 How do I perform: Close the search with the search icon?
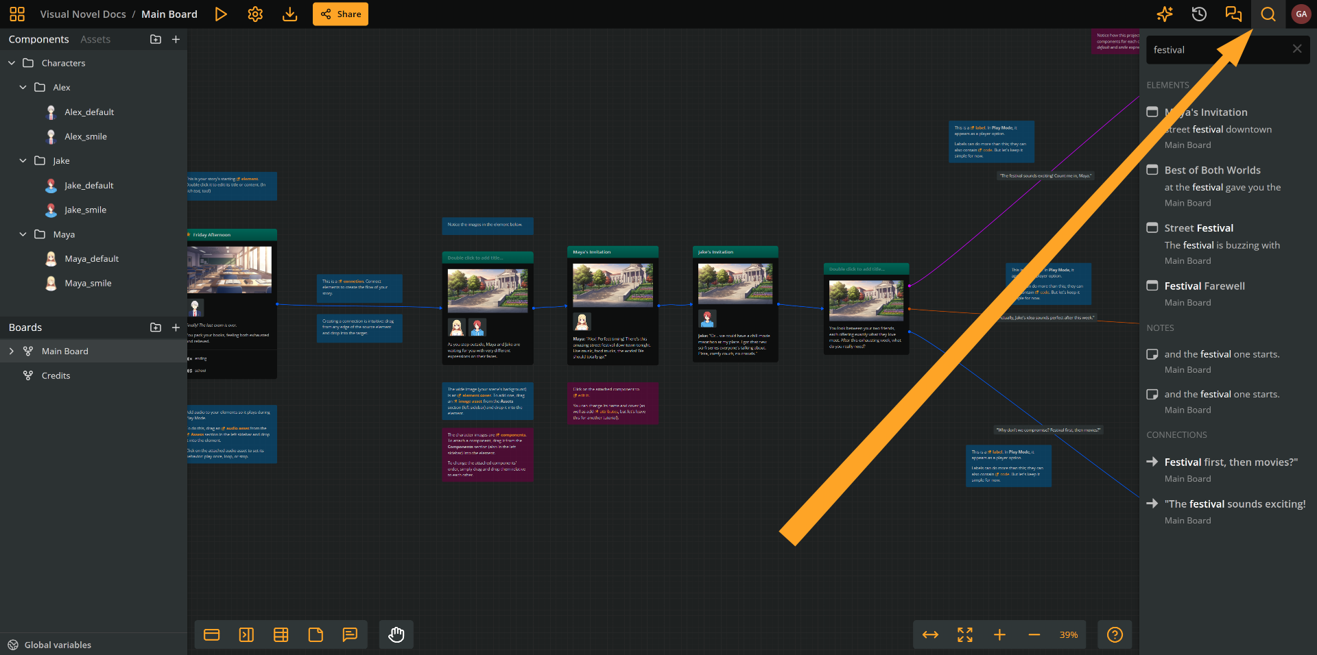pyautogui.click(x=1267, y=14)
